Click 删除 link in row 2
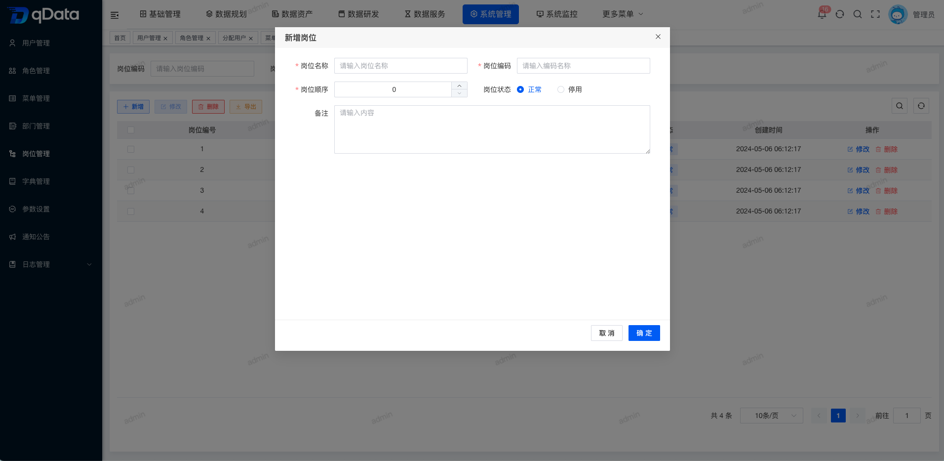The height and width of the screenshot is (461, 944). click(887, 170)
